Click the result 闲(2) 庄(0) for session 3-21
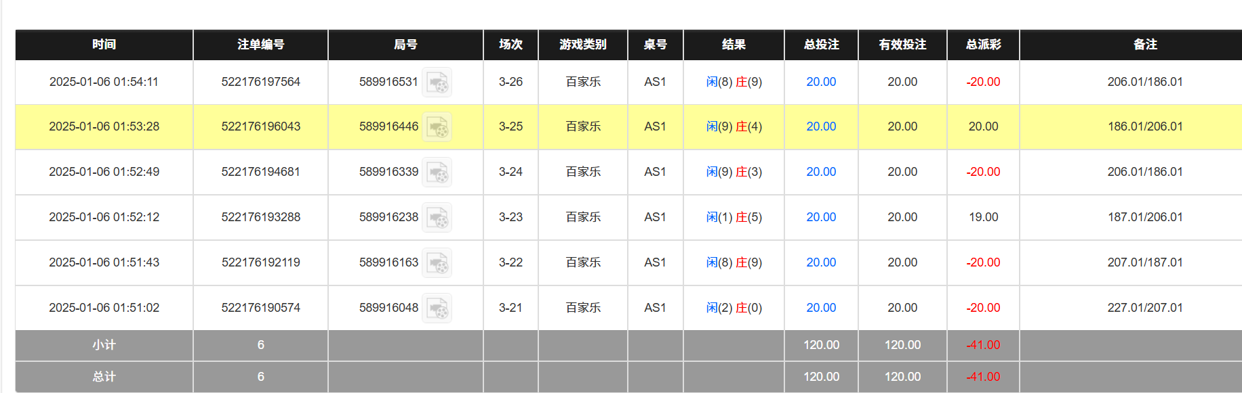Image resolution: width=1242 pixels, height=393 pixels. pyautogui.click(x=733, y=308)
